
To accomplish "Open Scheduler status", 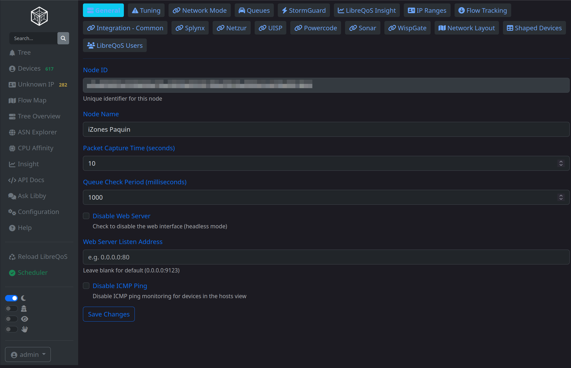I will pos(28,273).
